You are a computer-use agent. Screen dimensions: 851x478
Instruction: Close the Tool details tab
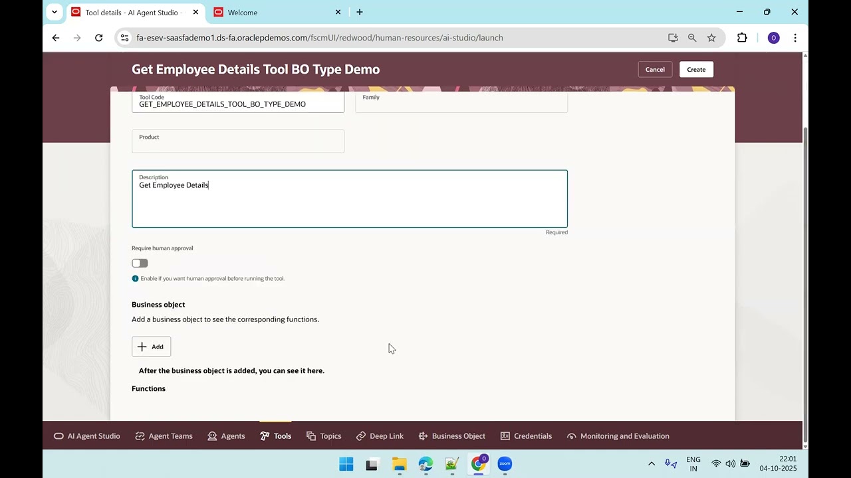[x=195, y=12]
